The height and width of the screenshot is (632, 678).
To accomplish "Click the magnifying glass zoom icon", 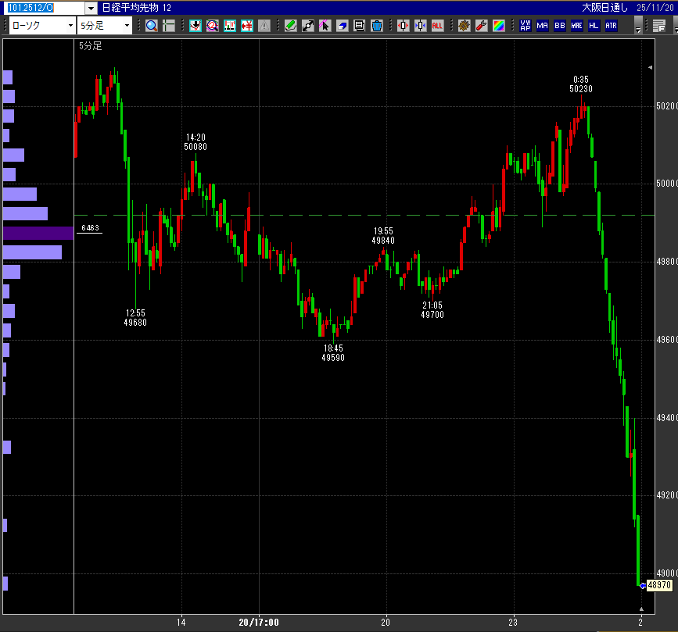I will click(152, 26).
